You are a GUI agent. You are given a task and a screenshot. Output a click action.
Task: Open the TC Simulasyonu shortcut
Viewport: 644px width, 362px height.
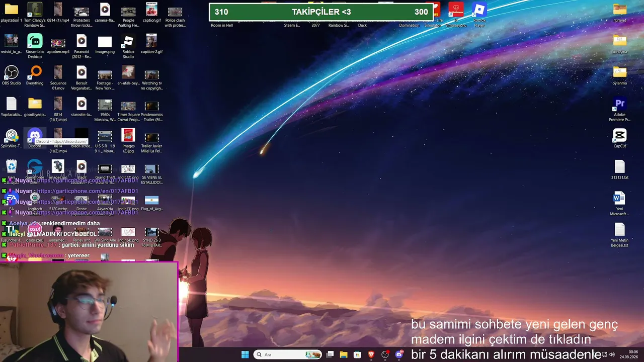[x=456, y=15]
